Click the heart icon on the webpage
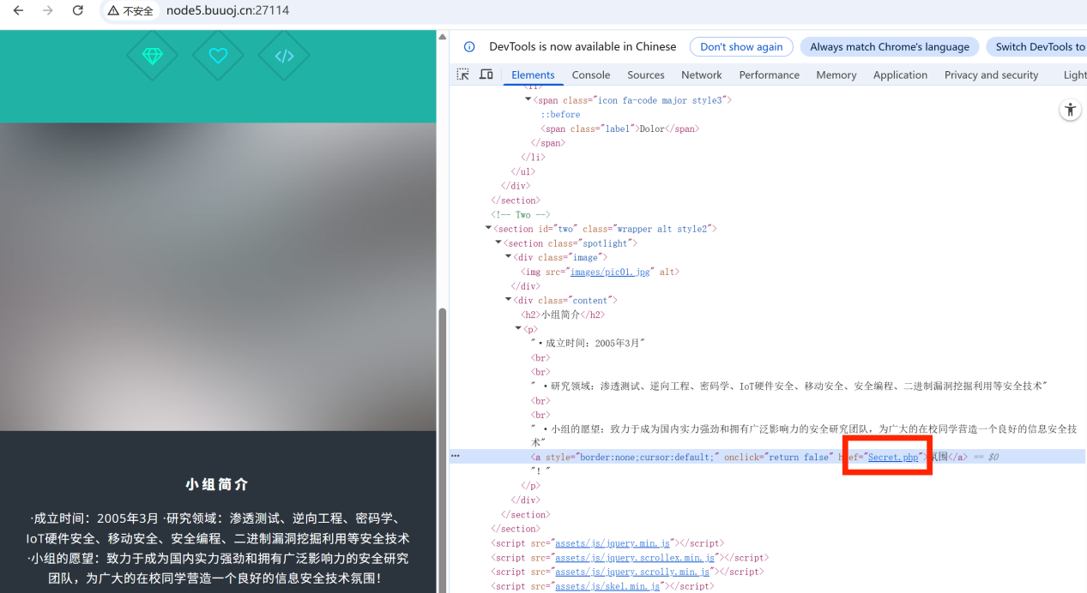This screenshot has width=1087, height=593. [218, 56]
